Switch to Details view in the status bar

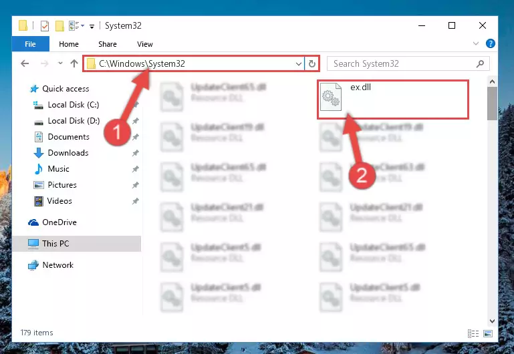[x=473, y=333]
